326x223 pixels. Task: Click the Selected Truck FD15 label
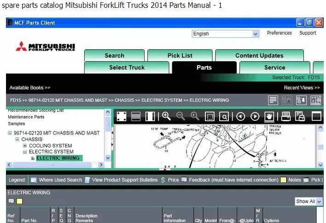coord(296,77)
